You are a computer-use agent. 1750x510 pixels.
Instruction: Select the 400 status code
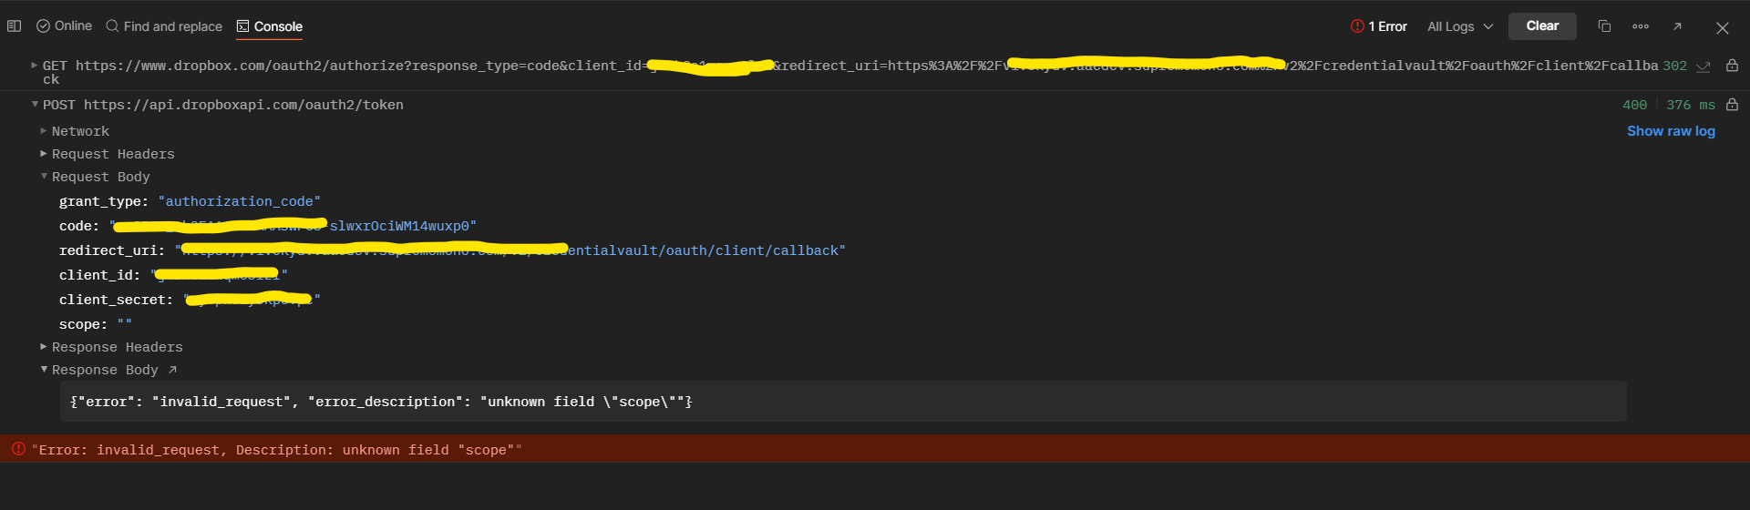(1634, 105)
